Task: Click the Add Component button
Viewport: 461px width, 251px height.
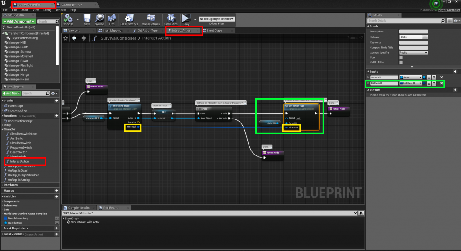Action: click(18, 21)
